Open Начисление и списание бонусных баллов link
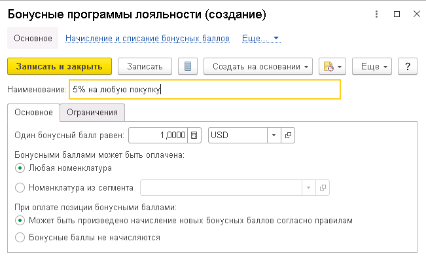This screenshot has height=258, width=426. coord(147,39)
